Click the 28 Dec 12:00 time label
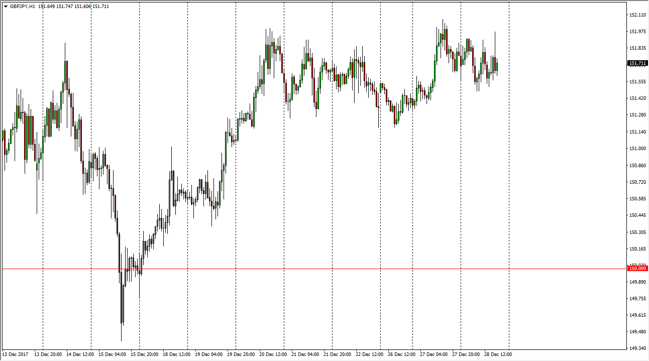Viewport: 649px width, 361px height. 497,354
